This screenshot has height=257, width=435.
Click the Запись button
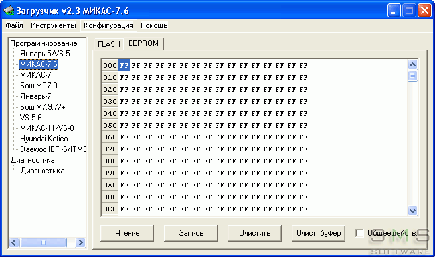pos(191,233)
